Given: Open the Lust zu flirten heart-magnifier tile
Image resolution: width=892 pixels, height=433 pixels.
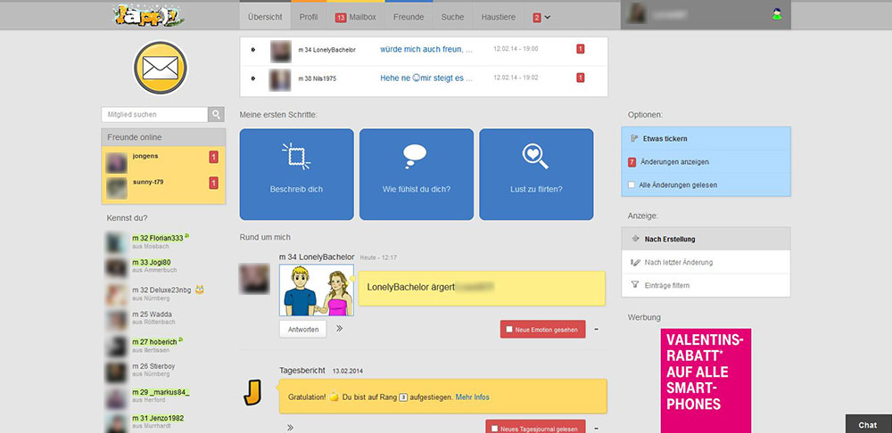Looking at the screenshot, I should [x=535, y=174].
